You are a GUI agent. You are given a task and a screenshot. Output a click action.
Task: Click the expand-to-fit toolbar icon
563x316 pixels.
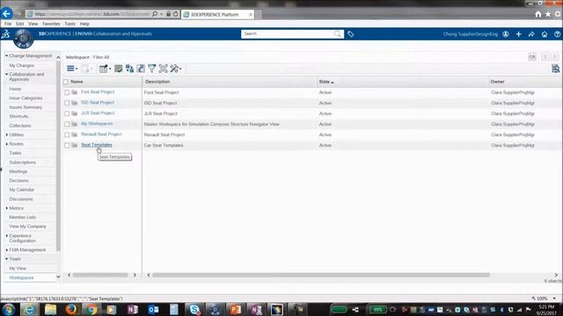pyautogui.click(x=163, y=68)
